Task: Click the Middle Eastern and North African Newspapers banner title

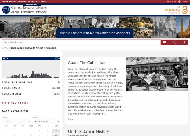Action: [x=95, y=33]
